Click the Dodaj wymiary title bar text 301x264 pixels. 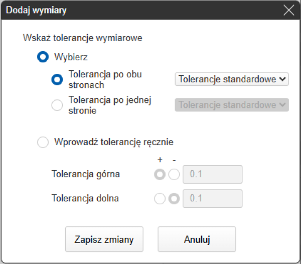[x=36, y=10]
